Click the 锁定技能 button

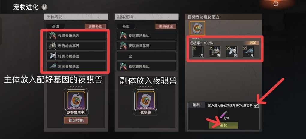point(76,120)
